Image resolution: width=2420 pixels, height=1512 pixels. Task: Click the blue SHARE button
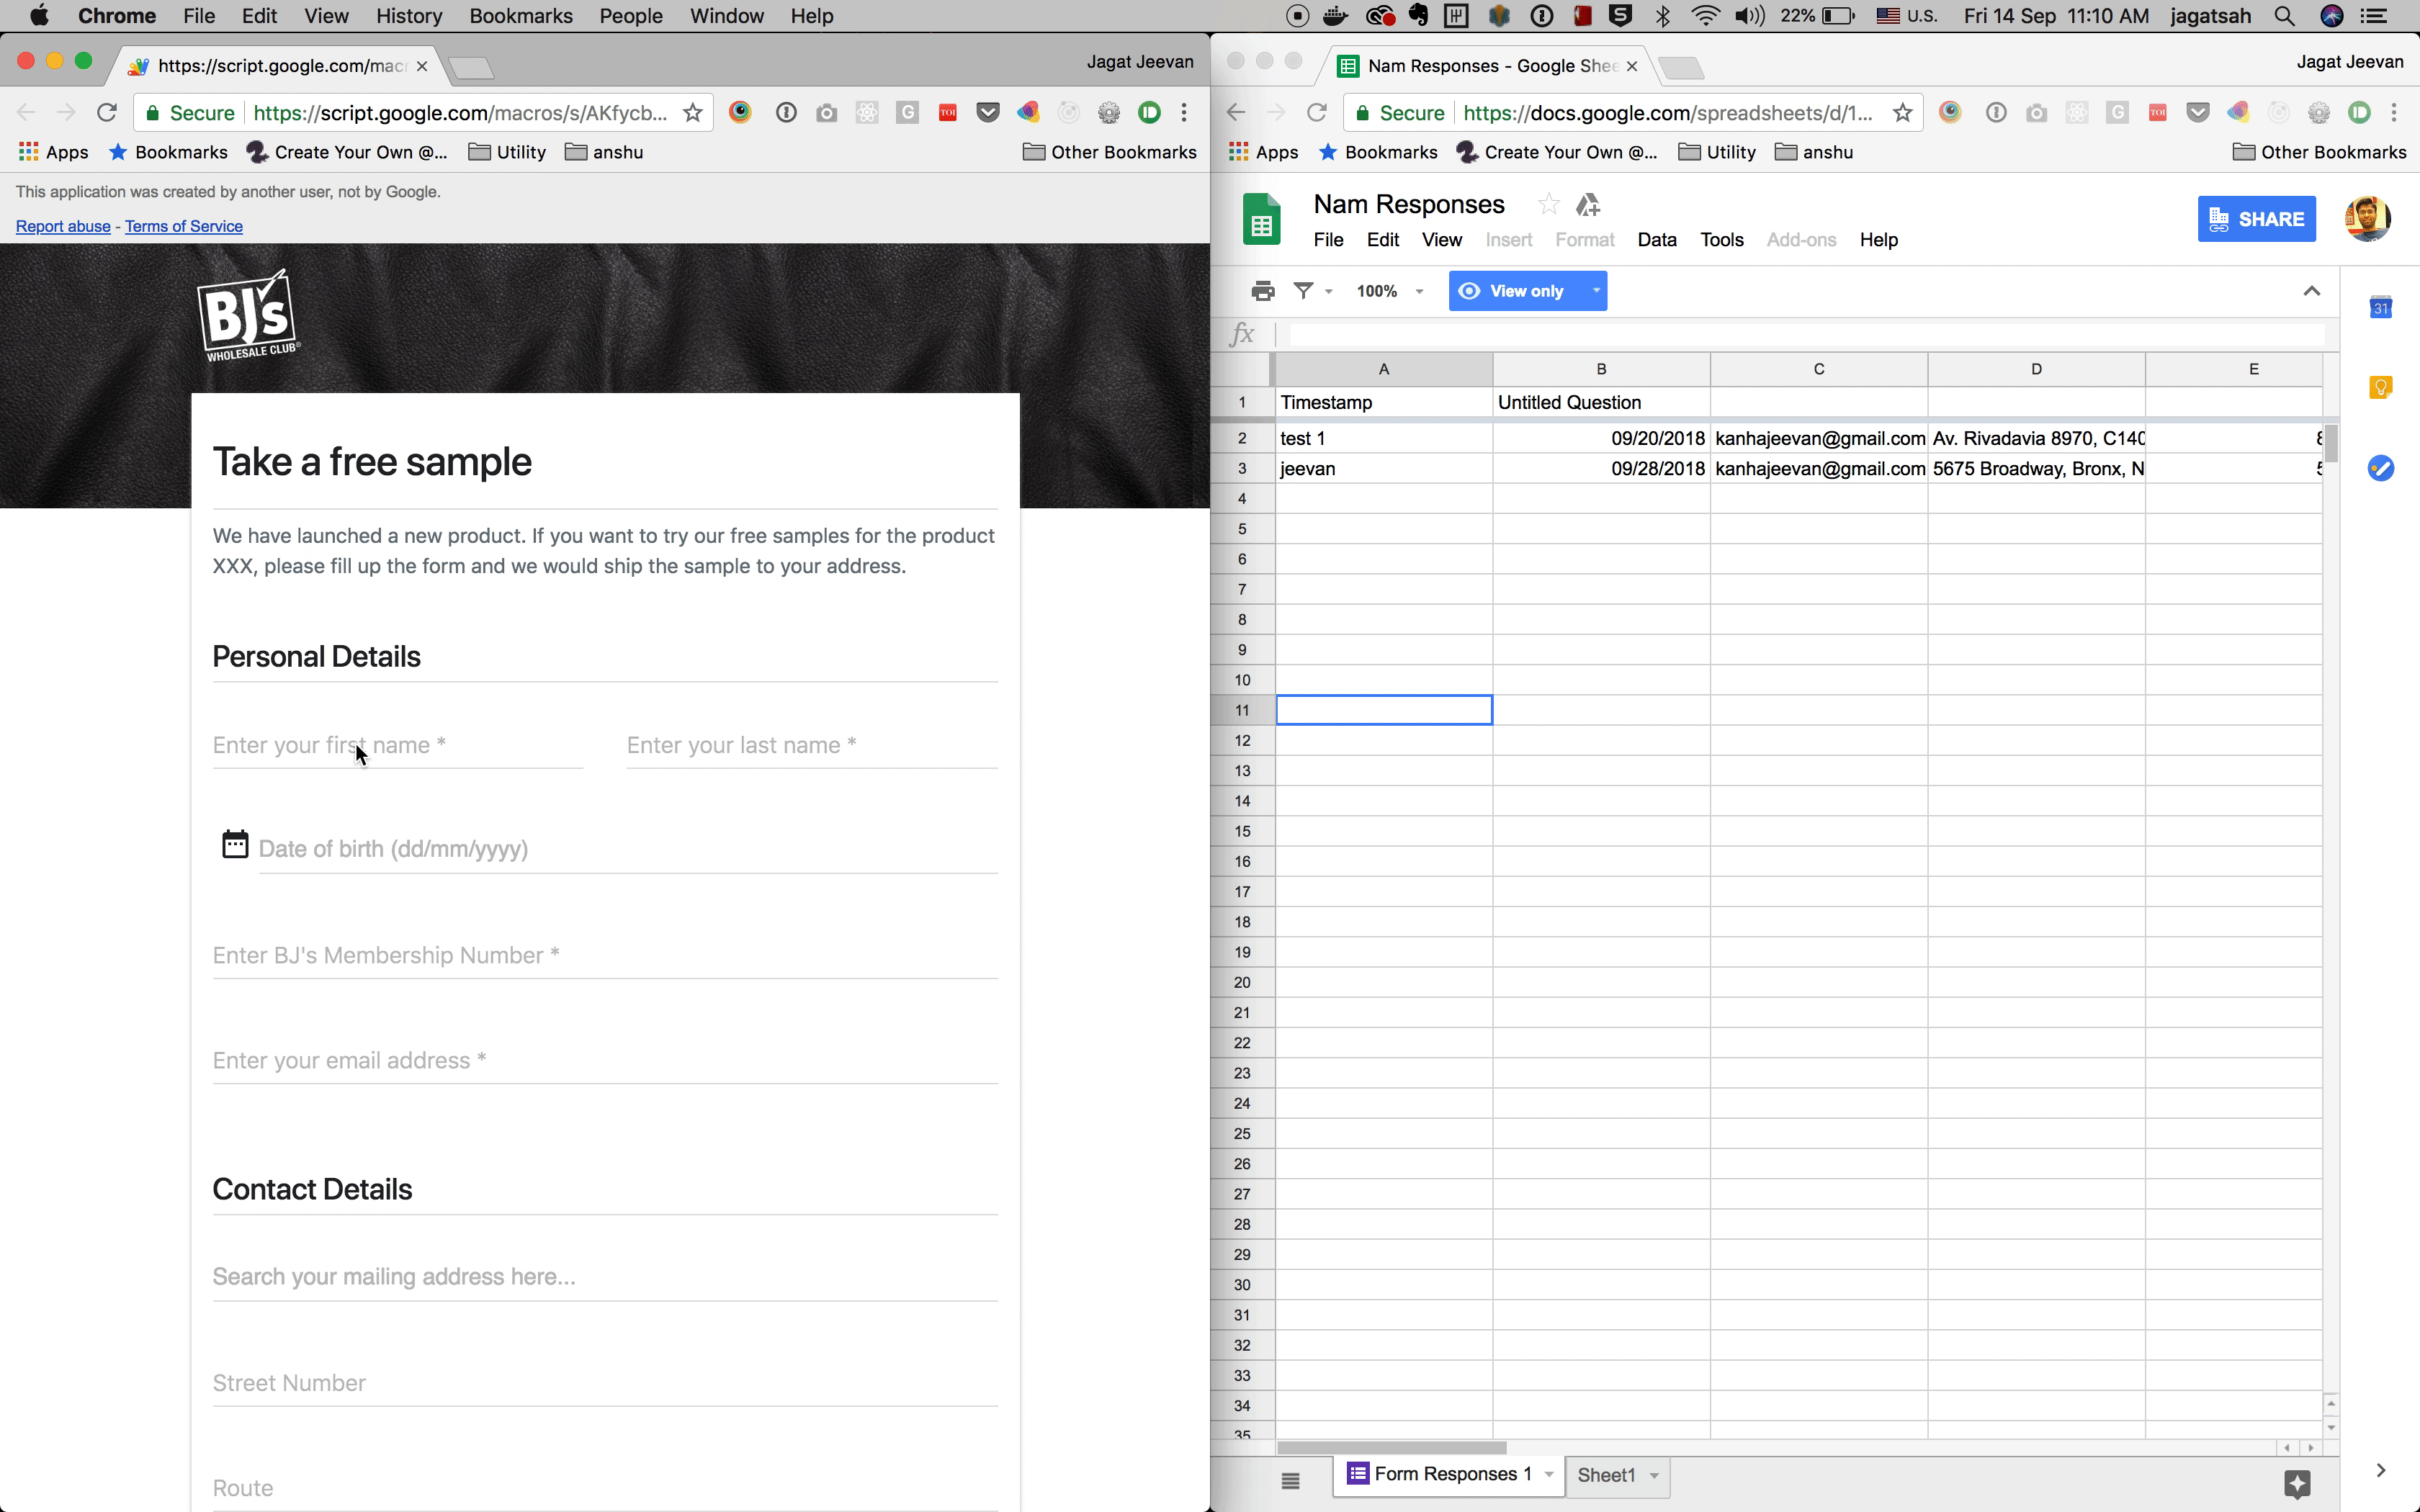click(2257, 219)
